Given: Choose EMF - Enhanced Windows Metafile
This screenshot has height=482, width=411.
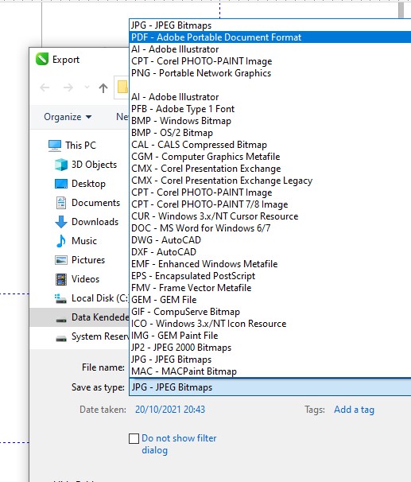Looking at the screenshot, I should (x=270, y=264).
